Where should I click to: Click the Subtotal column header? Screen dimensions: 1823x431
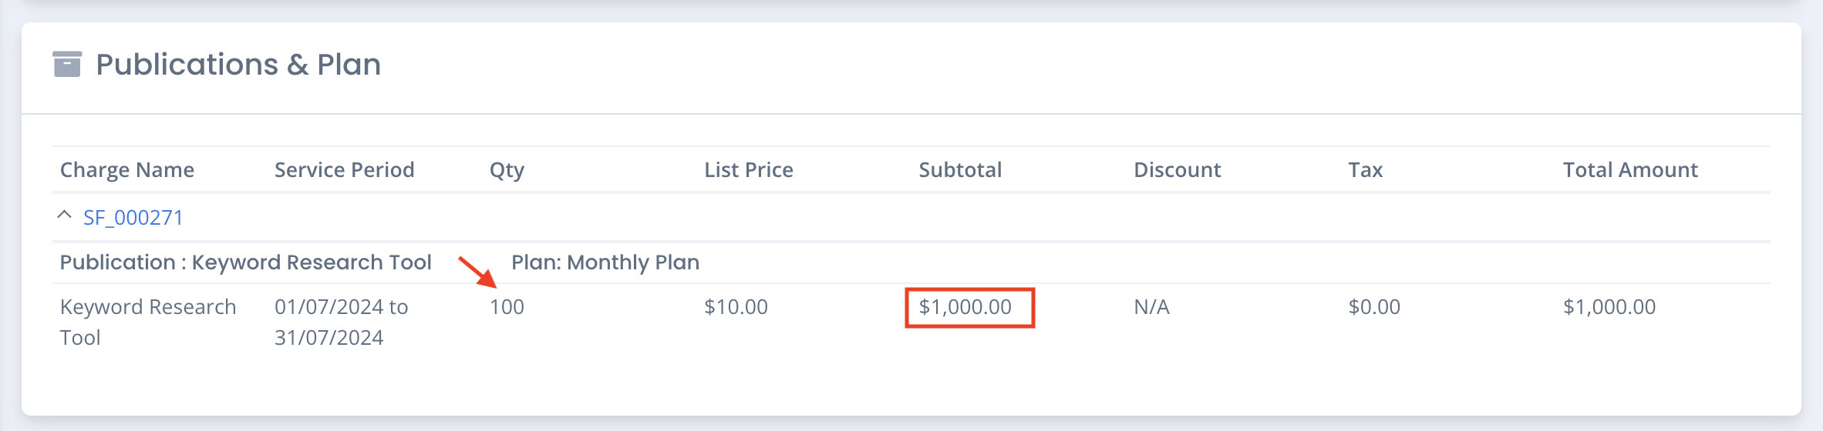(x=960, y=169)
